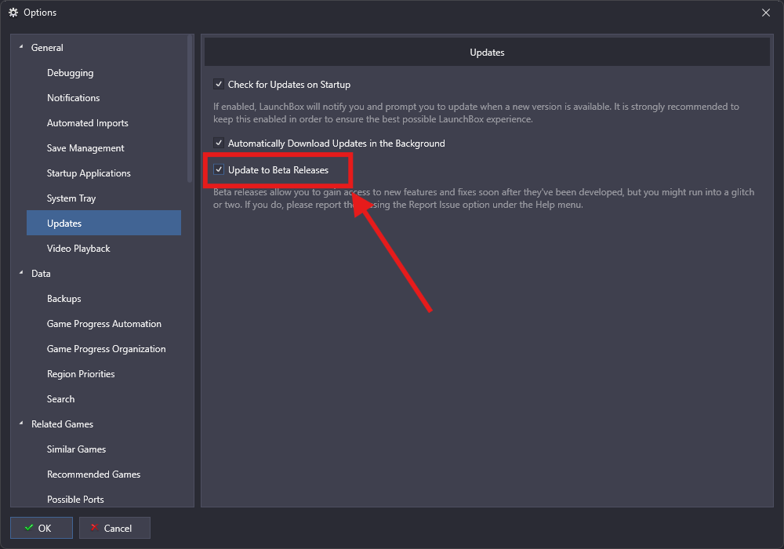Open Video Playback settings
The image size is (784, 549).
coord(78,249)
